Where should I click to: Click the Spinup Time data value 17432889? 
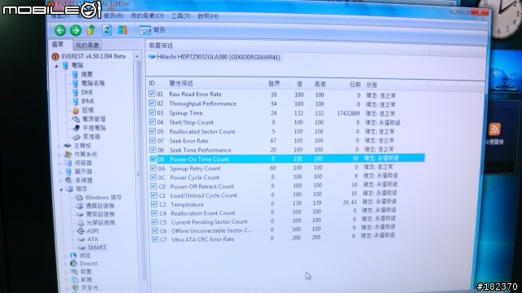[x=348, y=113]
